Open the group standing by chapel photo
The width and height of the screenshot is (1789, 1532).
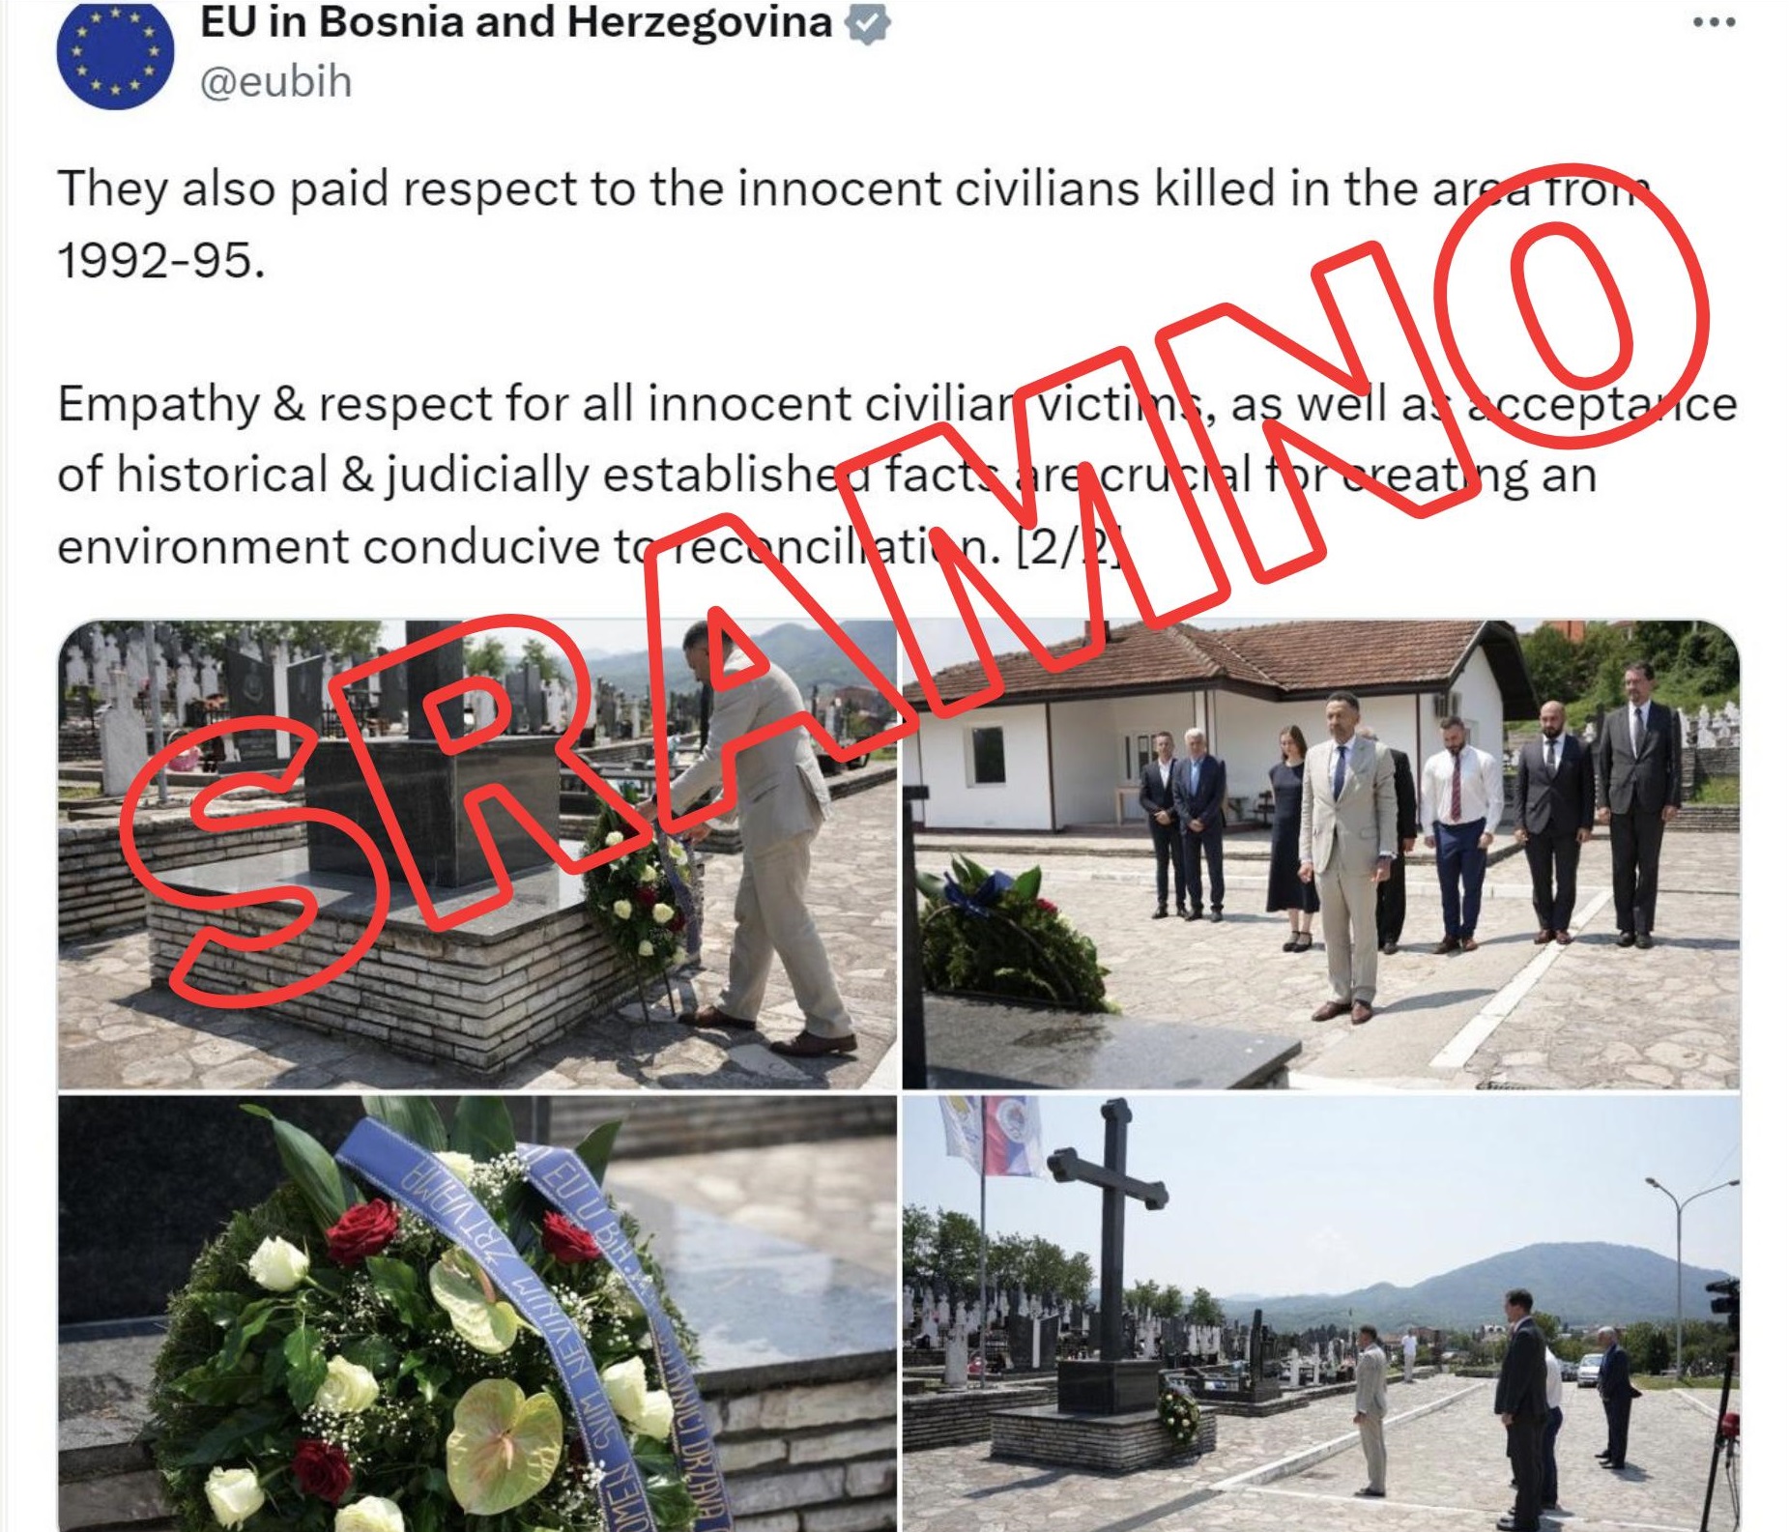(x=1321, y=854)
